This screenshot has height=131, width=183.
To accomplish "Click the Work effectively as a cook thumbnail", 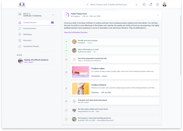I will point(74,50).
